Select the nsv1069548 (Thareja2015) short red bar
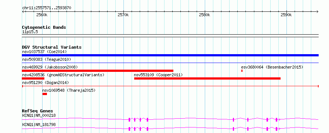329x133 pixels. 45,94
